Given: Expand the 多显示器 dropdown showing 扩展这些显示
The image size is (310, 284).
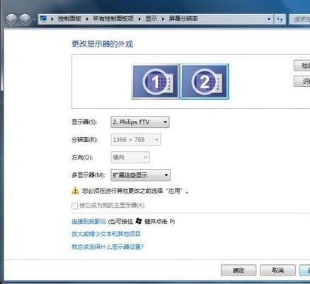Looking at the screenshot, I should [x=141, y=175].
